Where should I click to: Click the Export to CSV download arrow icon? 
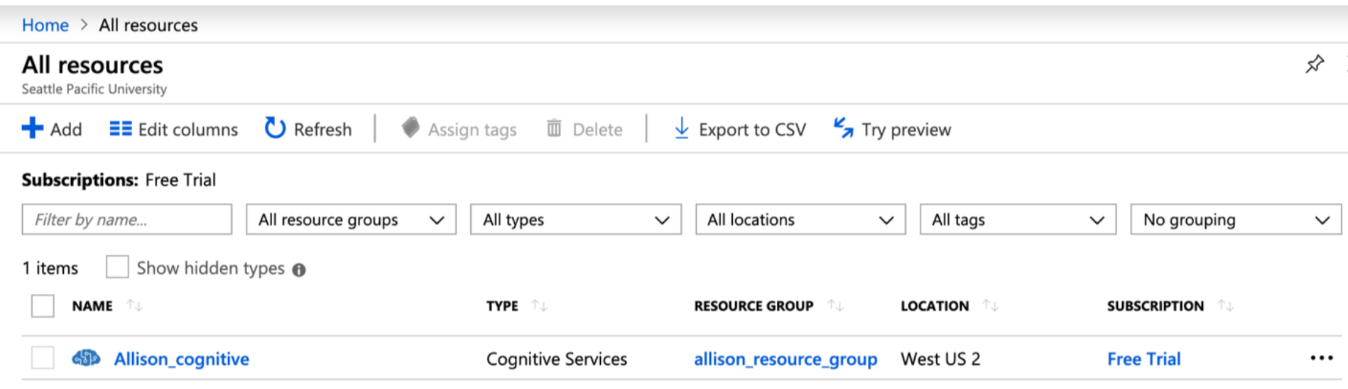coord(681,128)
